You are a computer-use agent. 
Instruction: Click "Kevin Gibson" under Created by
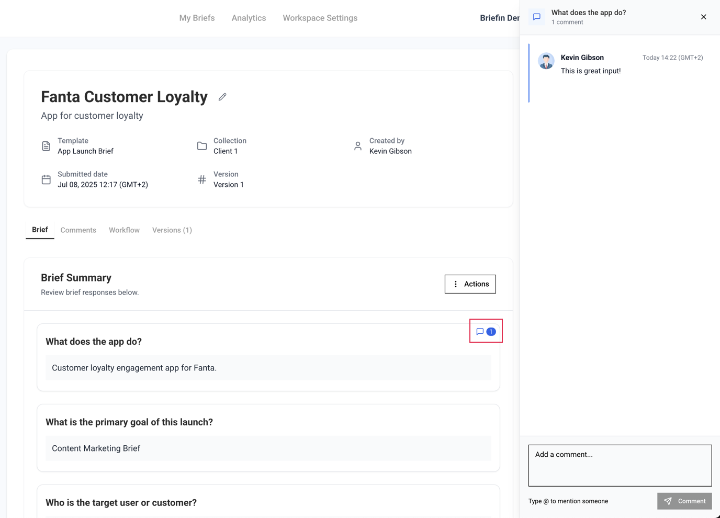tap(390, 151)
